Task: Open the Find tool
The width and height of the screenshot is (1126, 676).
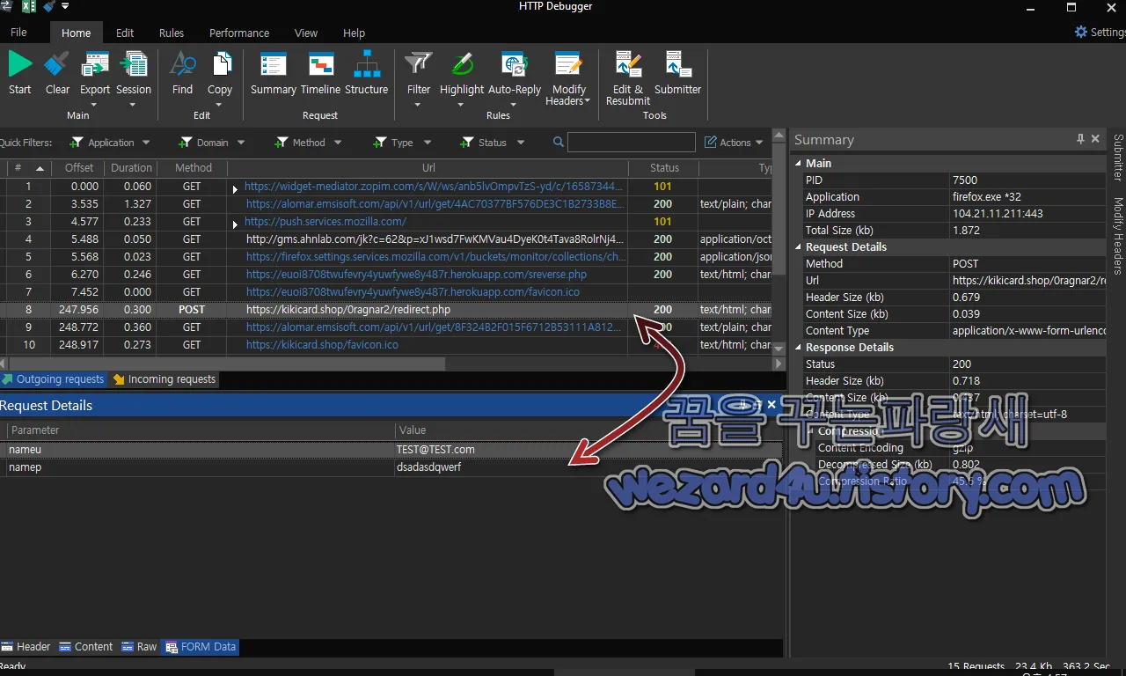Action: (x=182, y=73)
